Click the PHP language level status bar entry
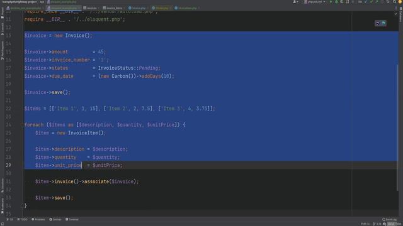This screenshot has height=226, width=403. pyautogui.click(x=365, y=224)
